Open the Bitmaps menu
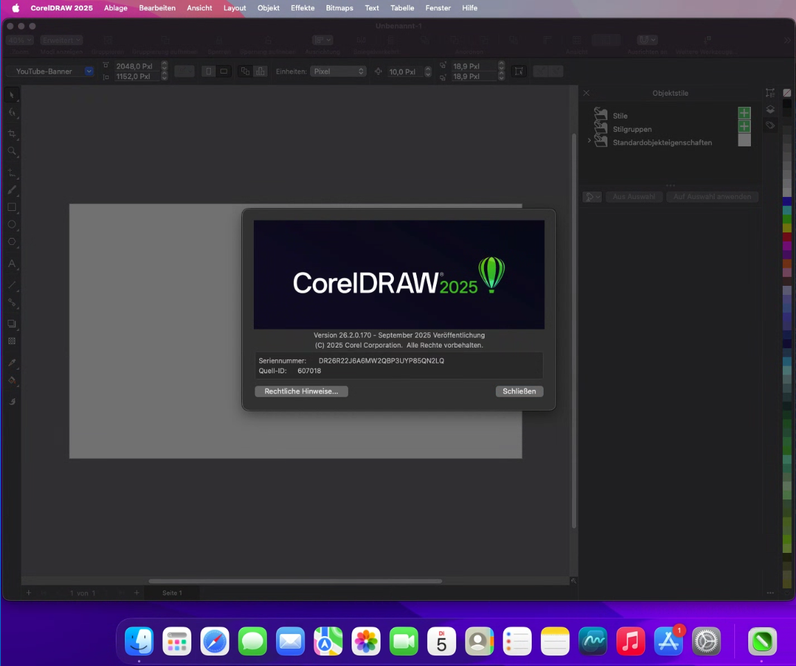 pyautogui.click(x=340, y=8)
